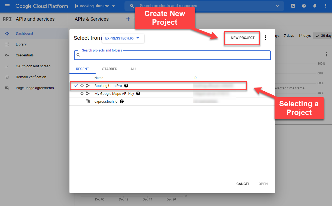The image size is (332, 206).
Task: Open Page usage agreements in sidebar
Action: [x=35, y=88]
